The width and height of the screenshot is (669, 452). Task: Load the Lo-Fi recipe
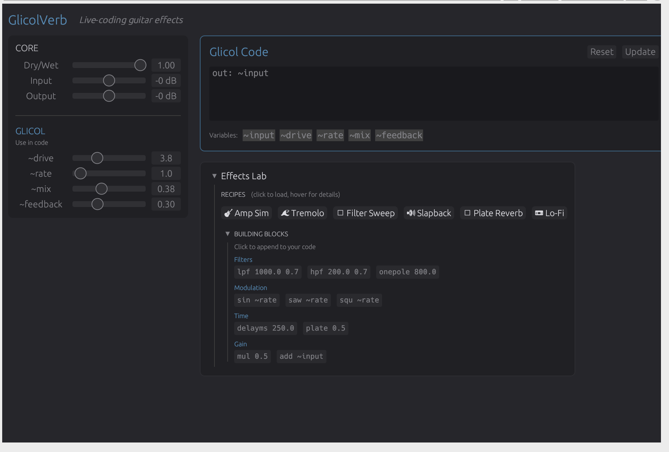tap(549, 213)
